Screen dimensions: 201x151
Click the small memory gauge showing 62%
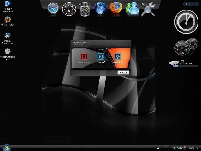coord(193,43)
